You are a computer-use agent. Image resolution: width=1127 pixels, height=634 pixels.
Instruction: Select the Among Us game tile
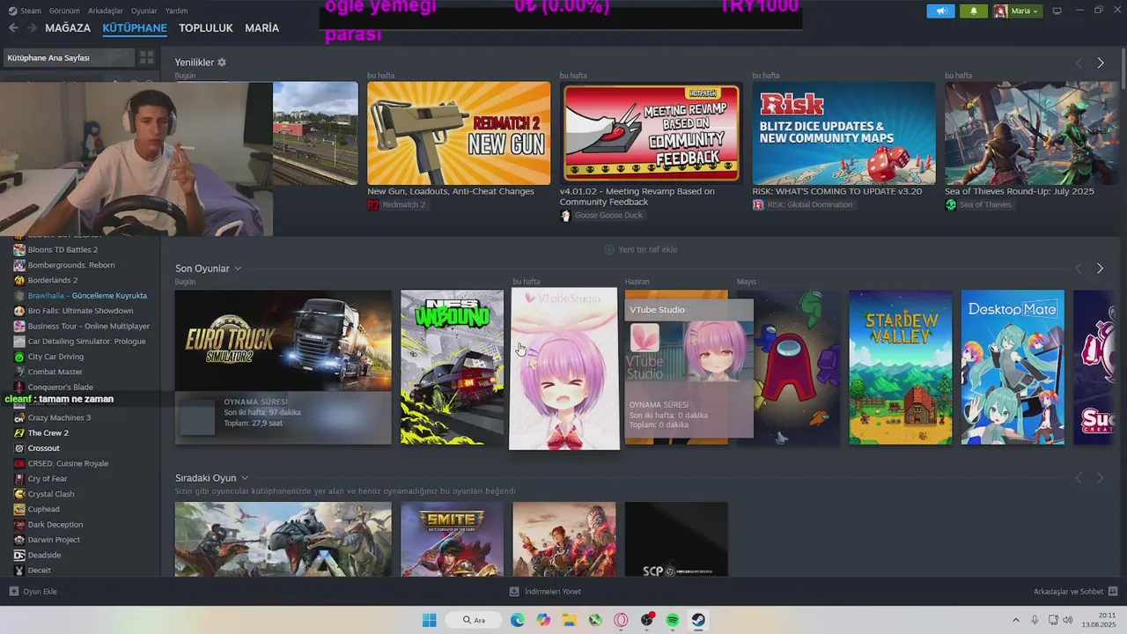click(x=797, y=367)
